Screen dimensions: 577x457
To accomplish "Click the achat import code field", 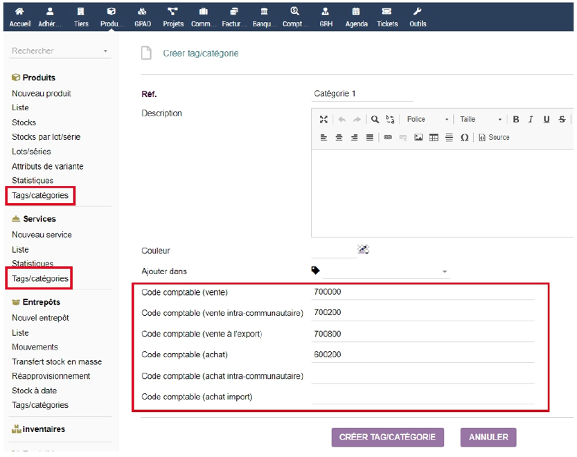I will (x=423, y=397).
